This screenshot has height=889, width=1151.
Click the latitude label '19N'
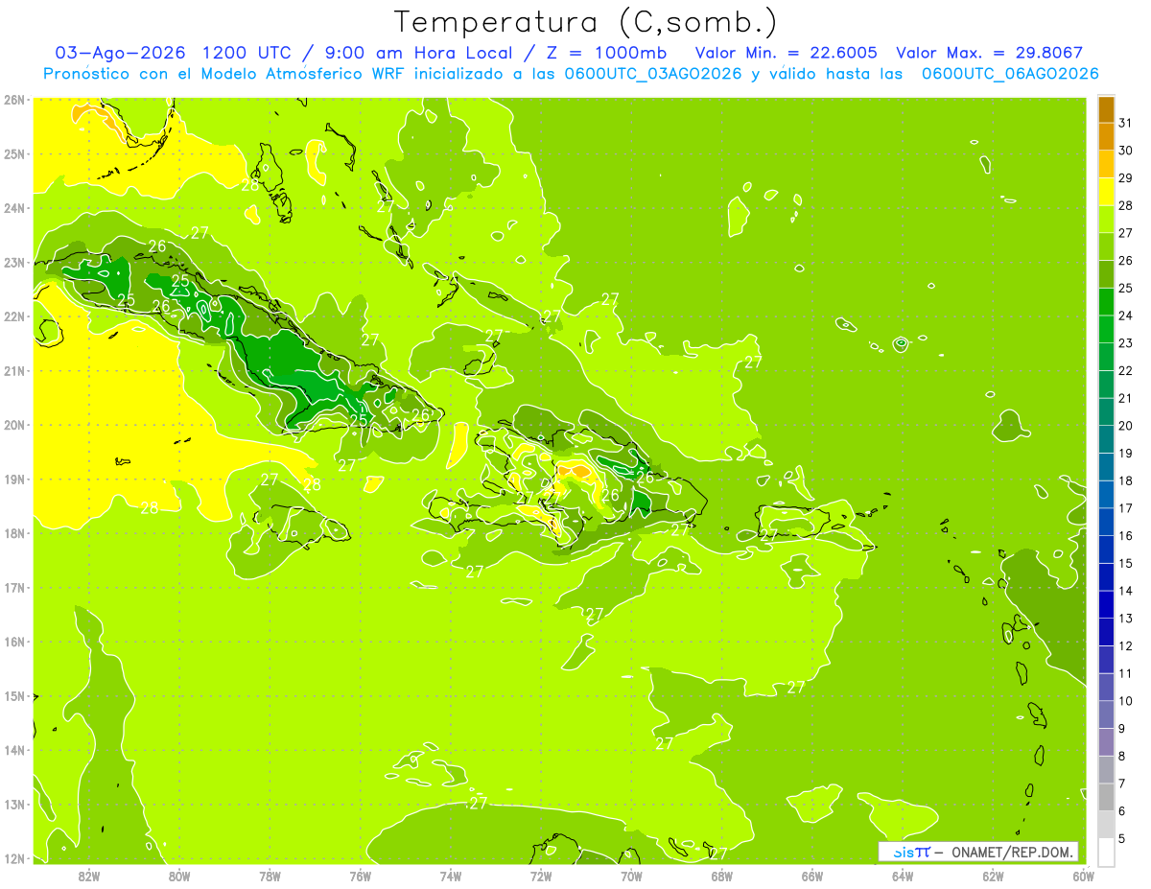[x=14, y=480]
